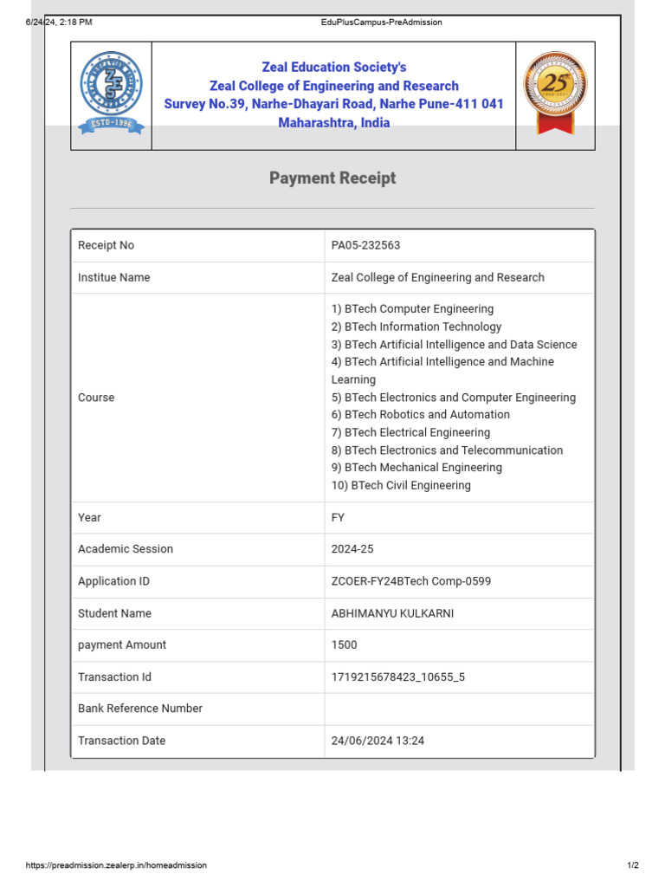Click the 'payment Amount' label
The image size is (665, 887).
(122, 645)
